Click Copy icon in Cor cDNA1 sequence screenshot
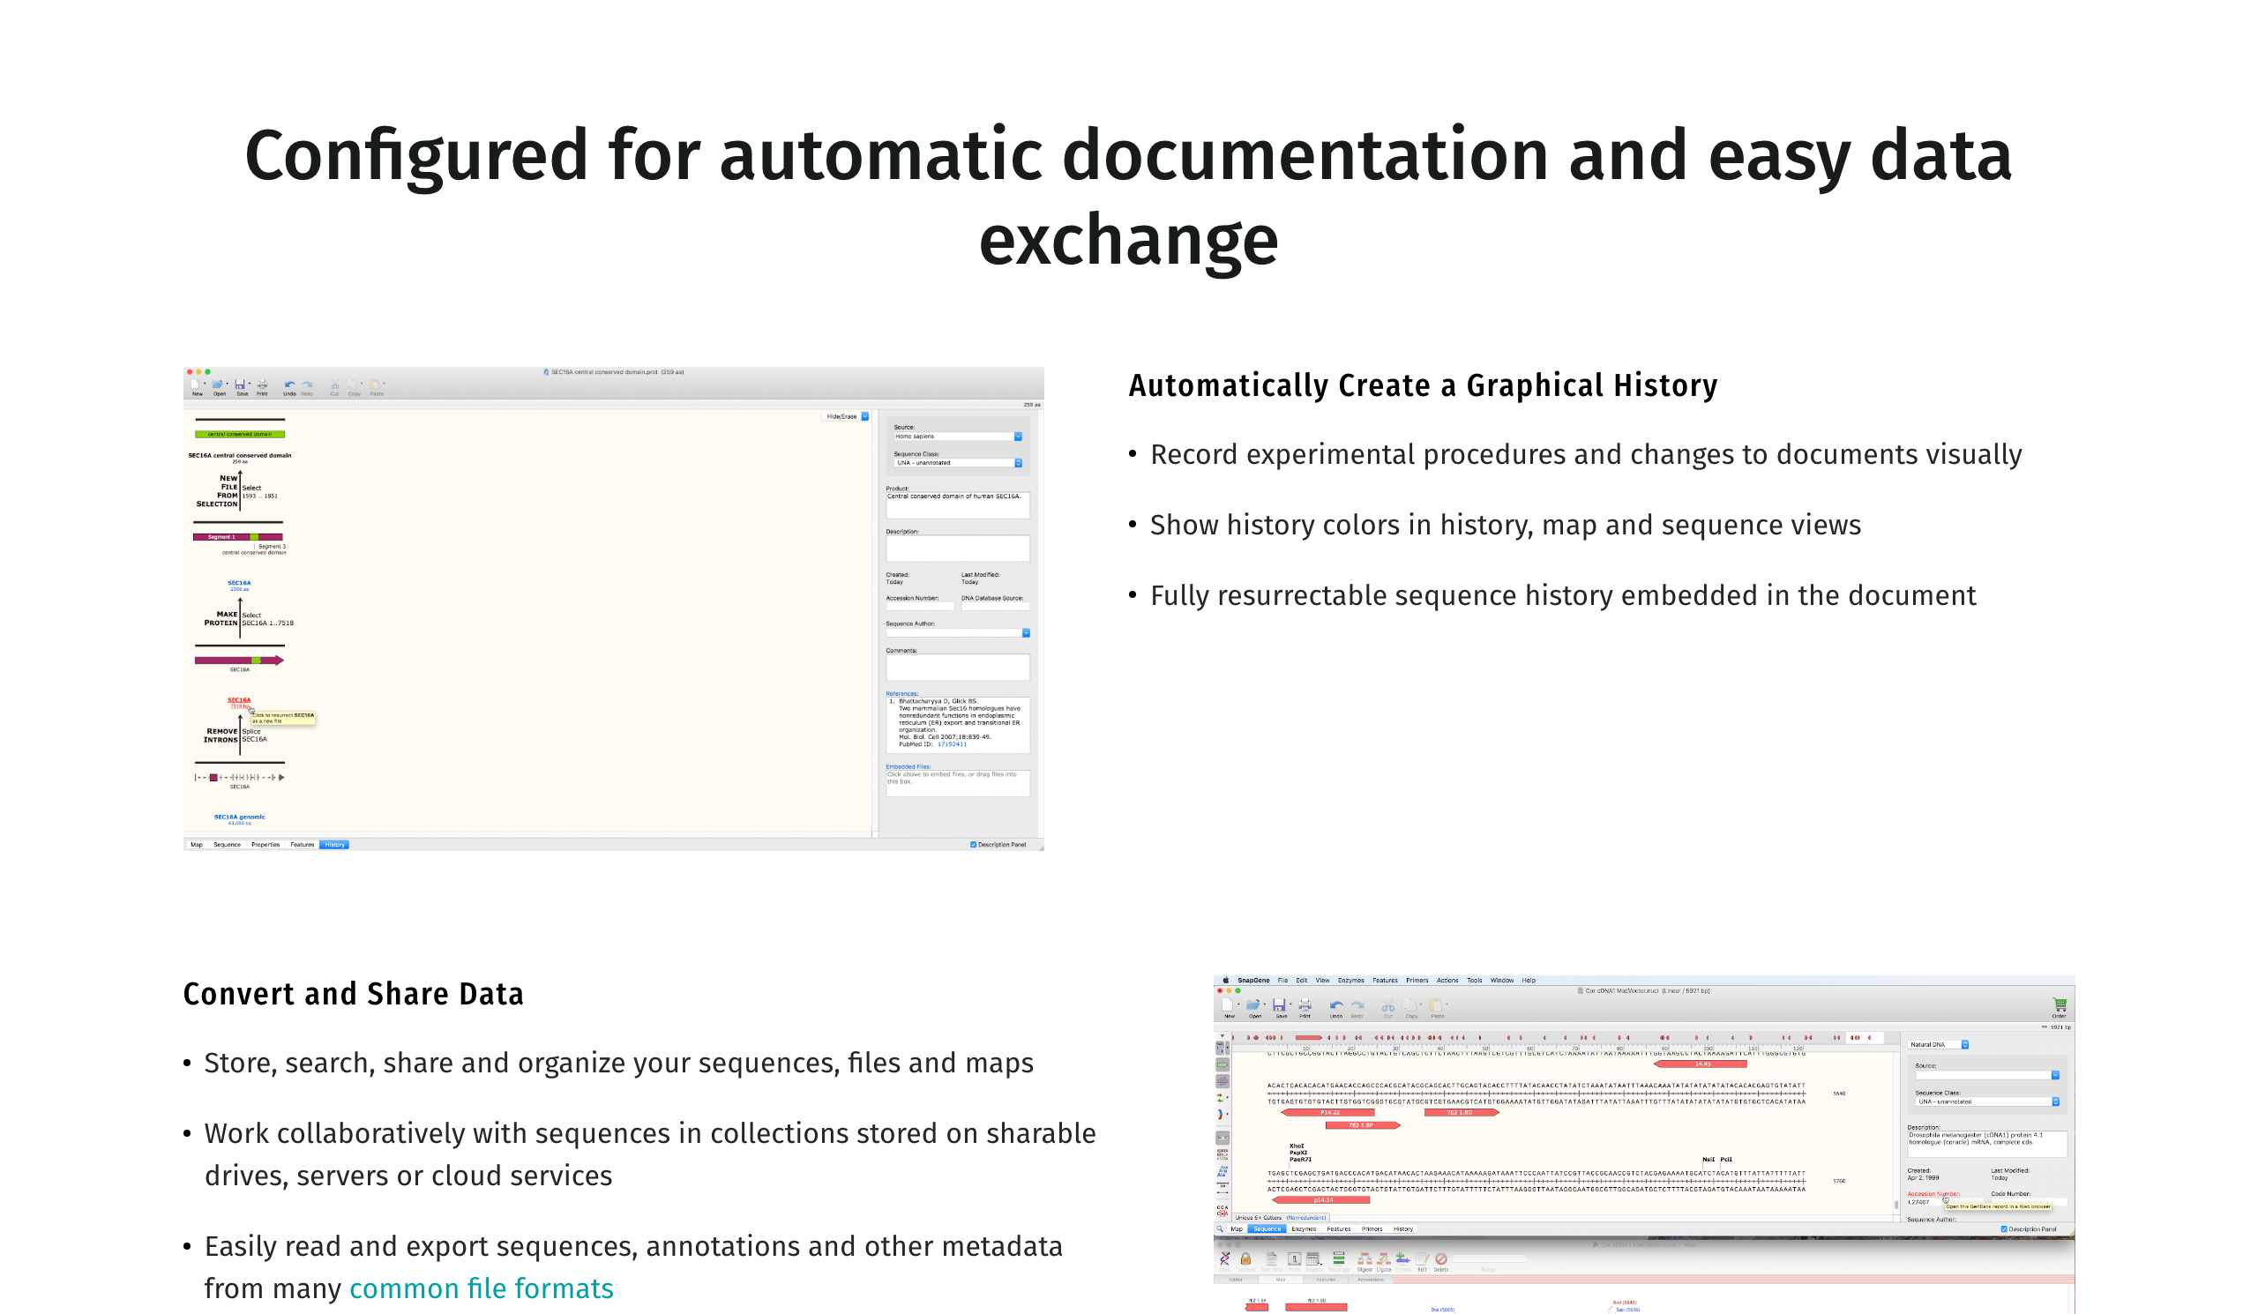This screenshot has height=1314, width=2258. pos(1410,1005)
